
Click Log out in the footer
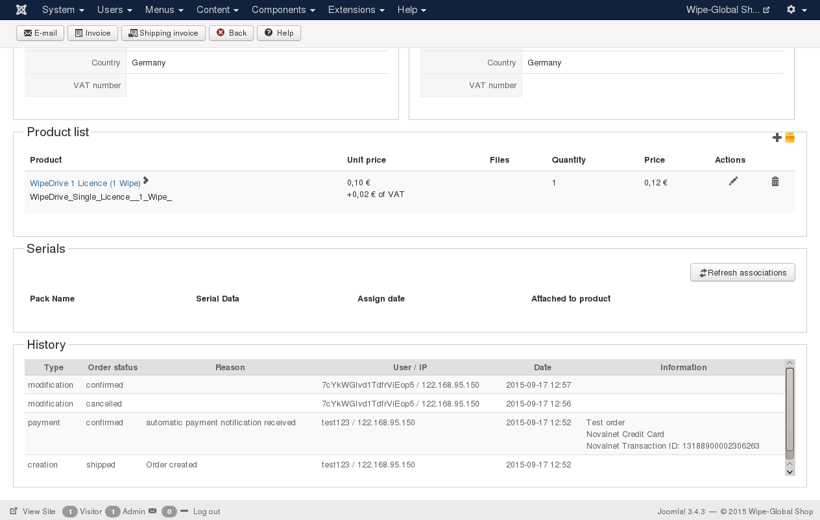coord(206,512)
